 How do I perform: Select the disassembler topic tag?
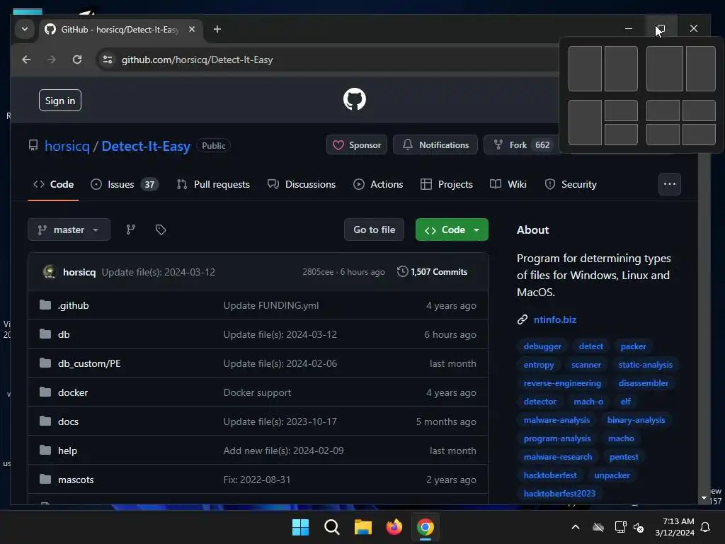(x=643, y=383)
